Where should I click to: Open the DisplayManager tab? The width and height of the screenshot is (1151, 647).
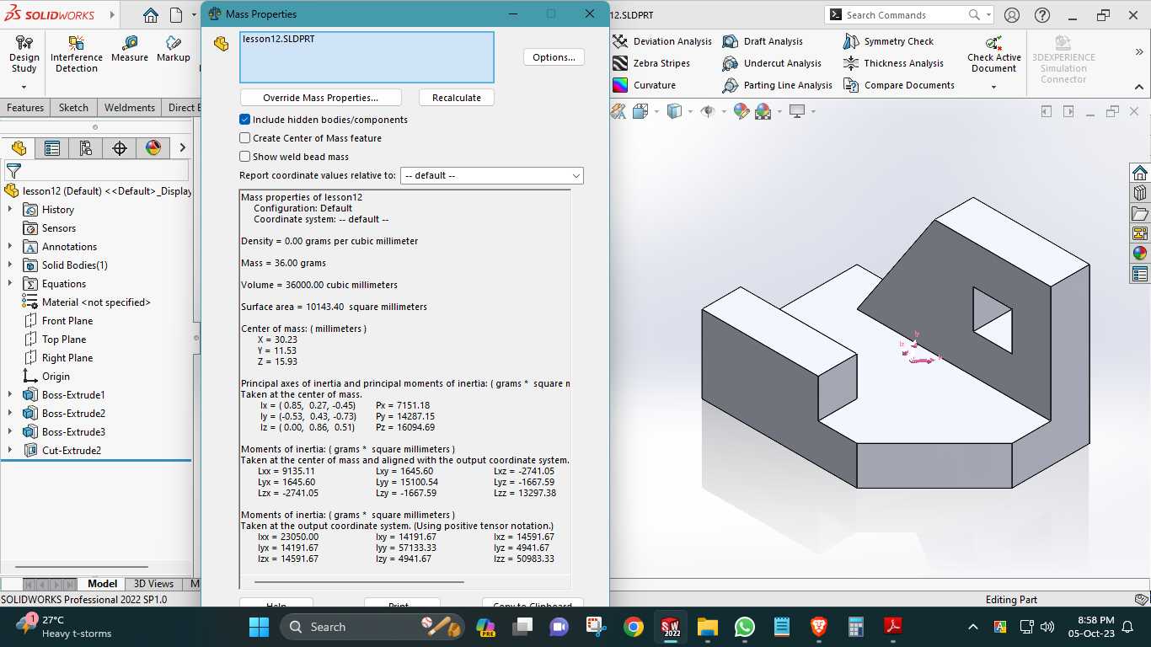(153, 148)
